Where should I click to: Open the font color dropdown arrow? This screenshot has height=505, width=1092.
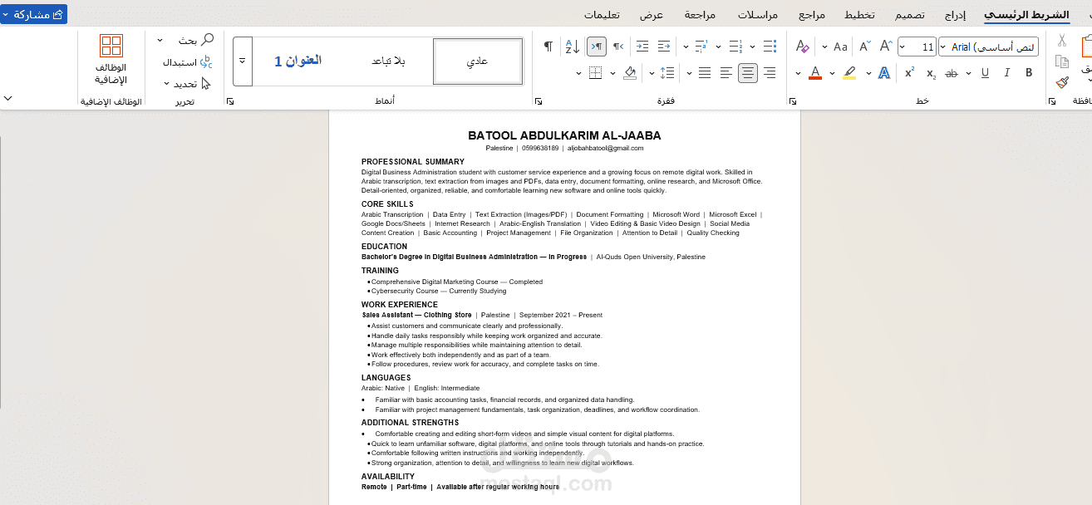click(799, 73)
